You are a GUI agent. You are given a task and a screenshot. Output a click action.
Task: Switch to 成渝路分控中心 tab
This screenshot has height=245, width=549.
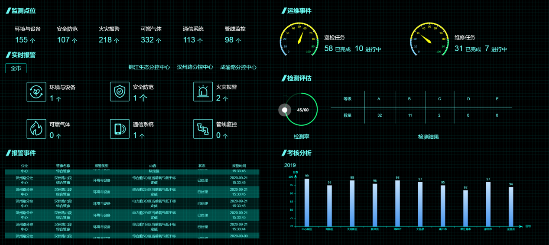[x=238, y=68]
